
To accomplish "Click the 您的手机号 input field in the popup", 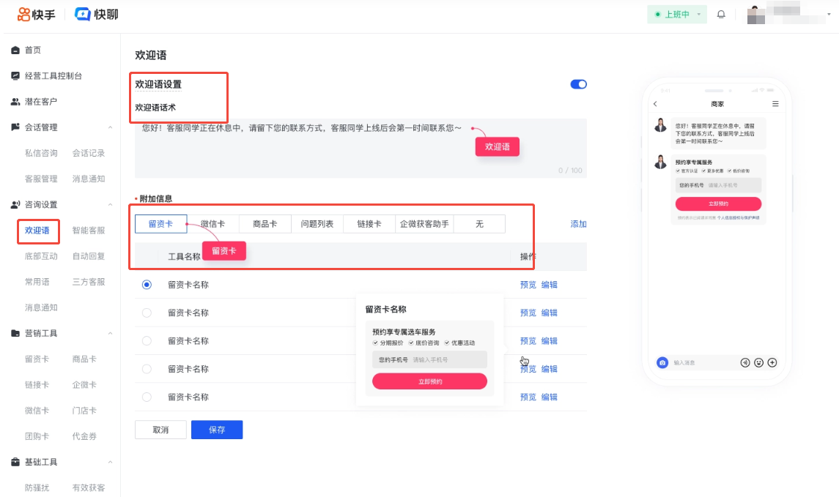I will click(x=429, y=359).
